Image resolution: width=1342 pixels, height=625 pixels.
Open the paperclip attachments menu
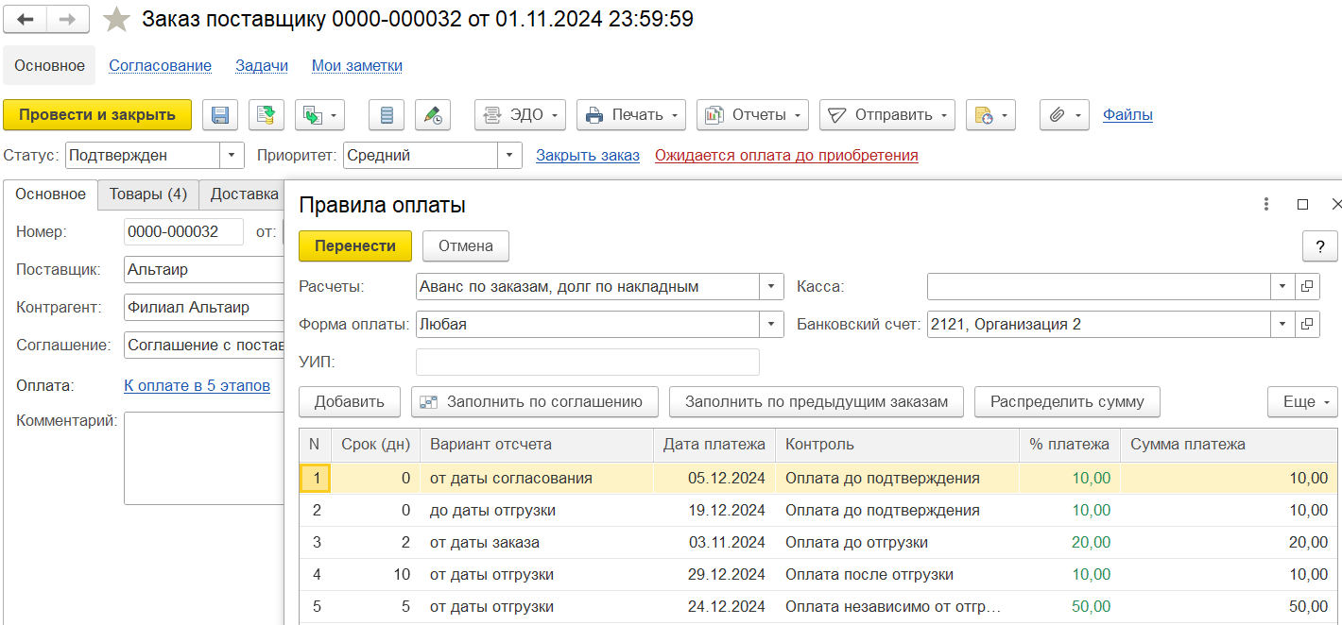(1064, 115)
